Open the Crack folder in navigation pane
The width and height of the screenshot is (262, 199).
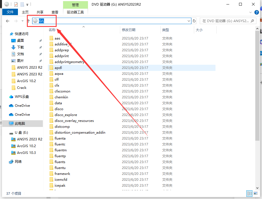(19, 87)
